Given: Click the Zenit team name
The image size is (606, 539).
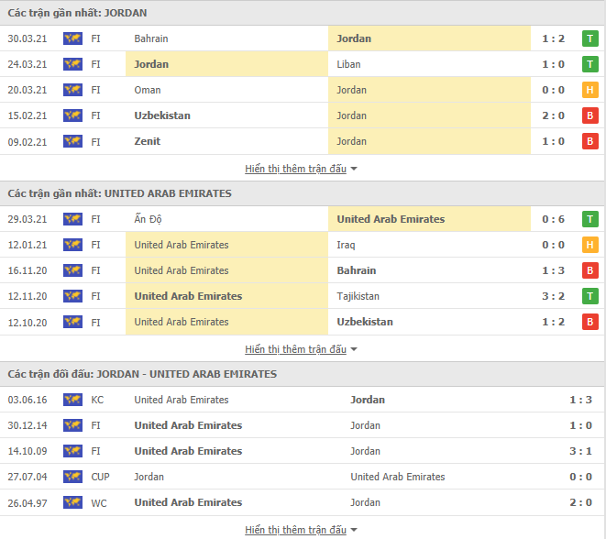Looking at the screenshot, I should [148, 141].
